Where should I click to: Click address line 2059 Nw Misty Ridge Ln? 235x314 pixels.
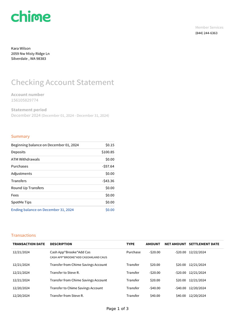[30, 54]
